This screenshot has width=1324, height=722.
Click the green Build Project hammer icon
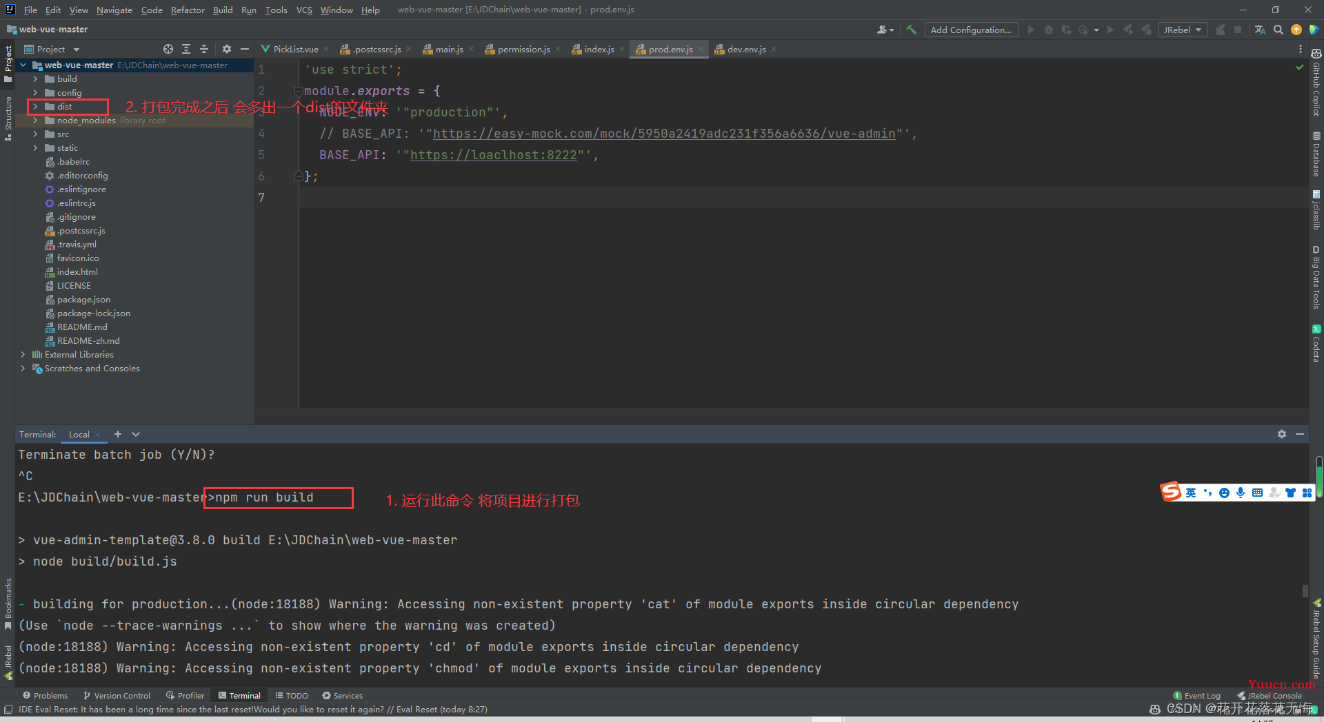tap(911, 30)
